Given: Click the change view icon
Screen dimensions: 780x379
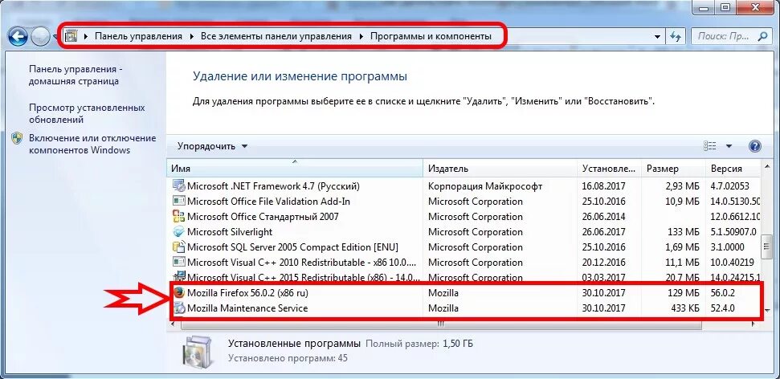Looking at the screenshot, I should point(710,146).
